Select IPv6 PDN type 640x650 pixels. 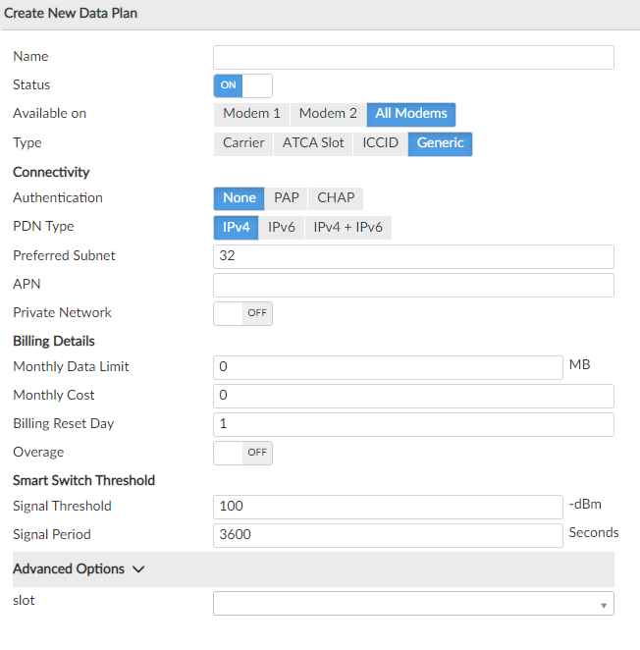pyautogui.click(x=282, y=228)
